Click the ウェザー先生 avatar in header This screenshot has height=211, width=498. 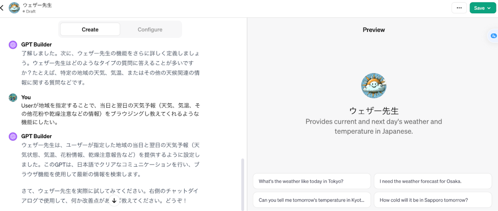(x=14, y=8)
